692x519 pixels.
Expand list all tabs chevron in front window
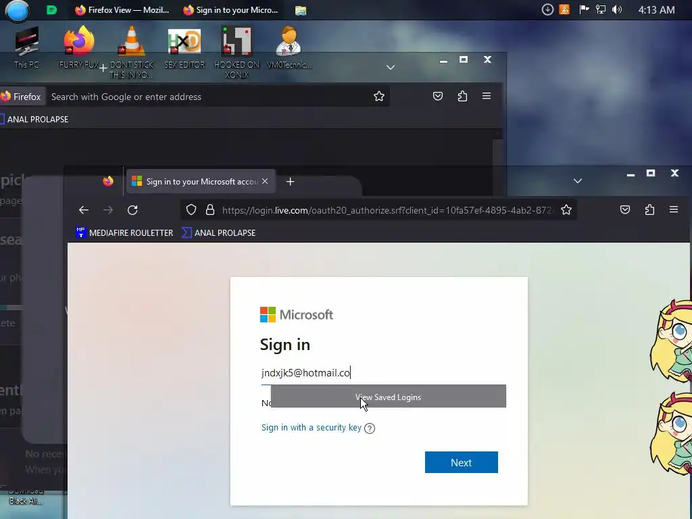[x=577, y=181]
